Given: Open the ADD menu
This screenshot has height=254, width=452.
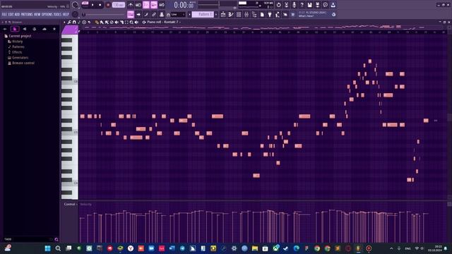Looking at the screenshot, I should [17, 14].
